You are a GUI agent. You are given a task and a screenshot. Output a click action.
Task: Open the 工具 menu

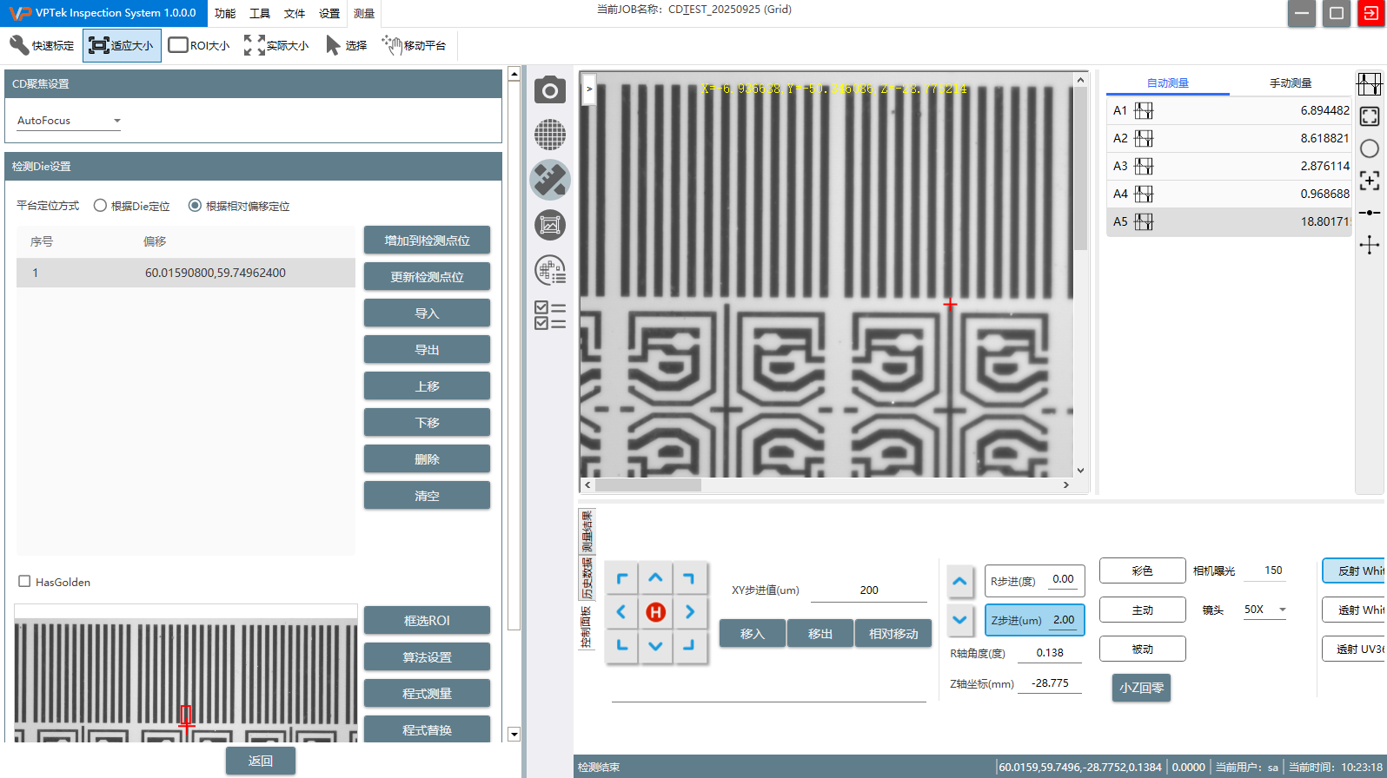click(x=259, y=13)
